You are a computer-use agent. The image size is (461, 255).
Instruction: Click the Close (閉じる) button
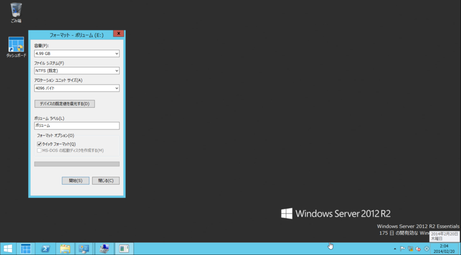pyautogui.click(x=106, y=181)
